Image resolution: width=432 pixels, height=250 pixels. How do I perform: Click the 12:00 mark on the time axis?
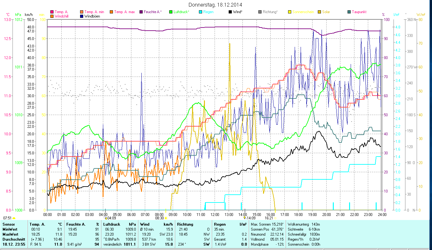coord(215,214)
